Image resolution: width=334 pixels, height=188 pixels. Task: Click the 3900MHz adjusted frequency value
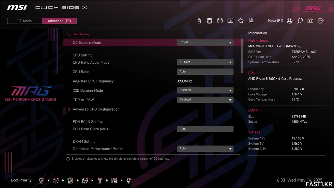(185, 81)
